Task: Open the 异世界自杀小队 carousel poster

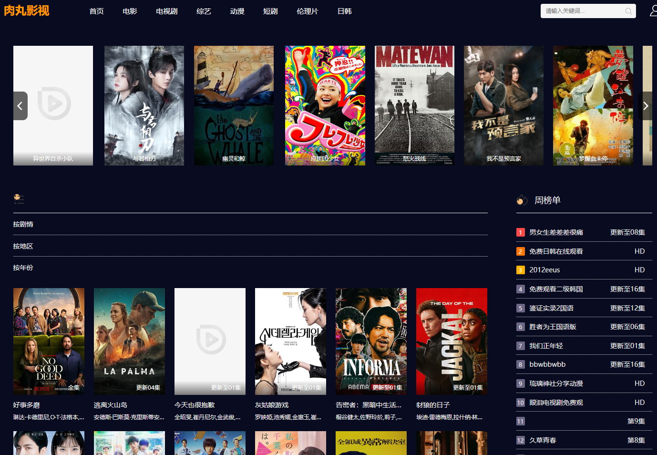Action: coord(53,105)
